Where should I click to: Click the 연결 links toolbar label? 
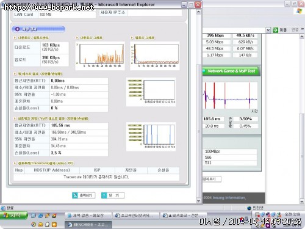pos(295,30)
